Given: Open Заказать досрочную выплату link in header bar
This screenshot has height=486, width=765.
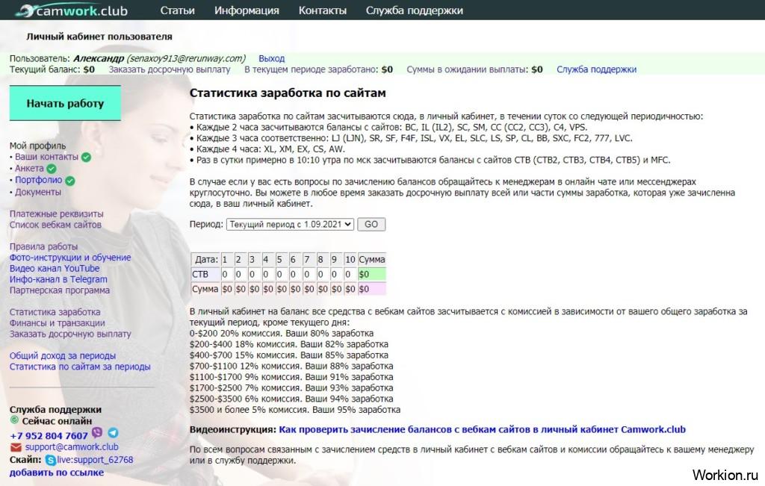Looking at the screenshot, I should (x=170, y=69).
